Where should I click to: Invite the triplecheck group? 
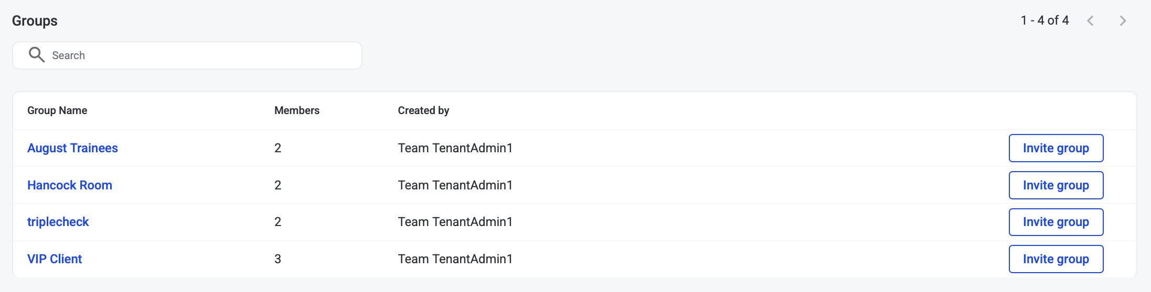tap(1056, 222)
